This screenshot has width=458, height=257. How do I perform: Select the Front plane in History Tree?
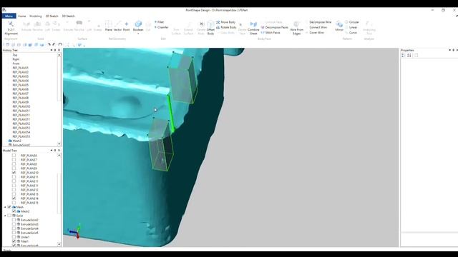[16, 64]
